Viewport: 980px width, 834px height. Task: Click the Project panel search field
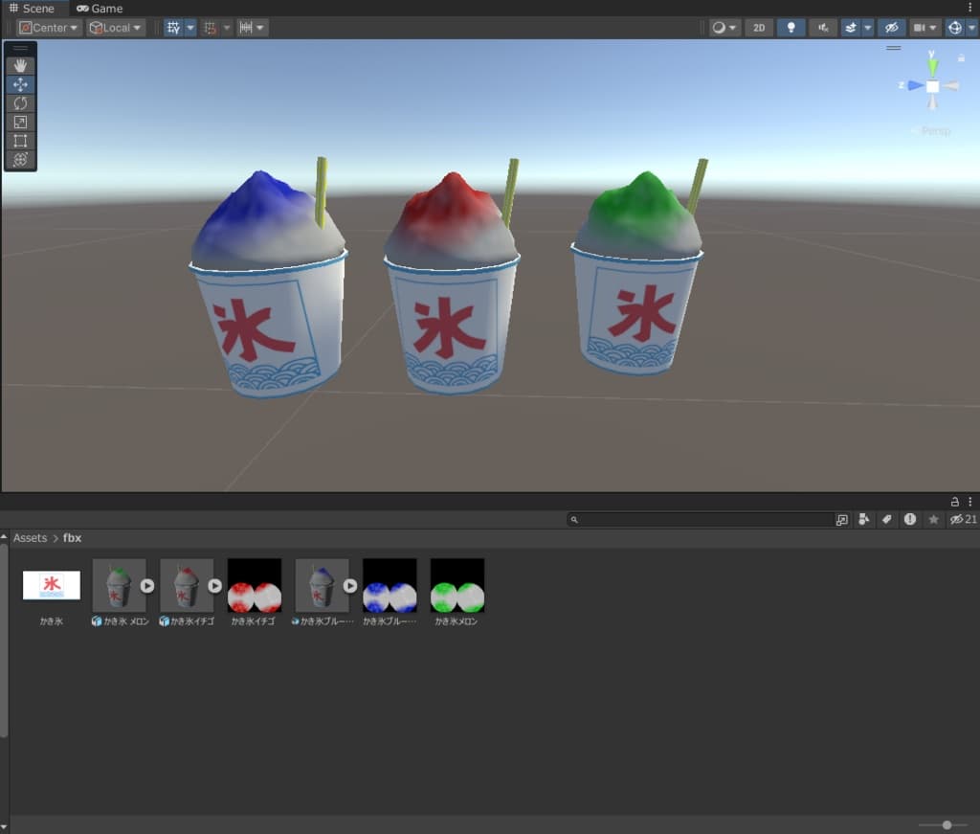point(703,519)
